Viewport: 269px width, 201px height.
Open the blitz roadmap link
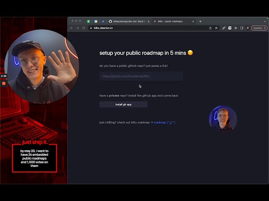point(164,122)
